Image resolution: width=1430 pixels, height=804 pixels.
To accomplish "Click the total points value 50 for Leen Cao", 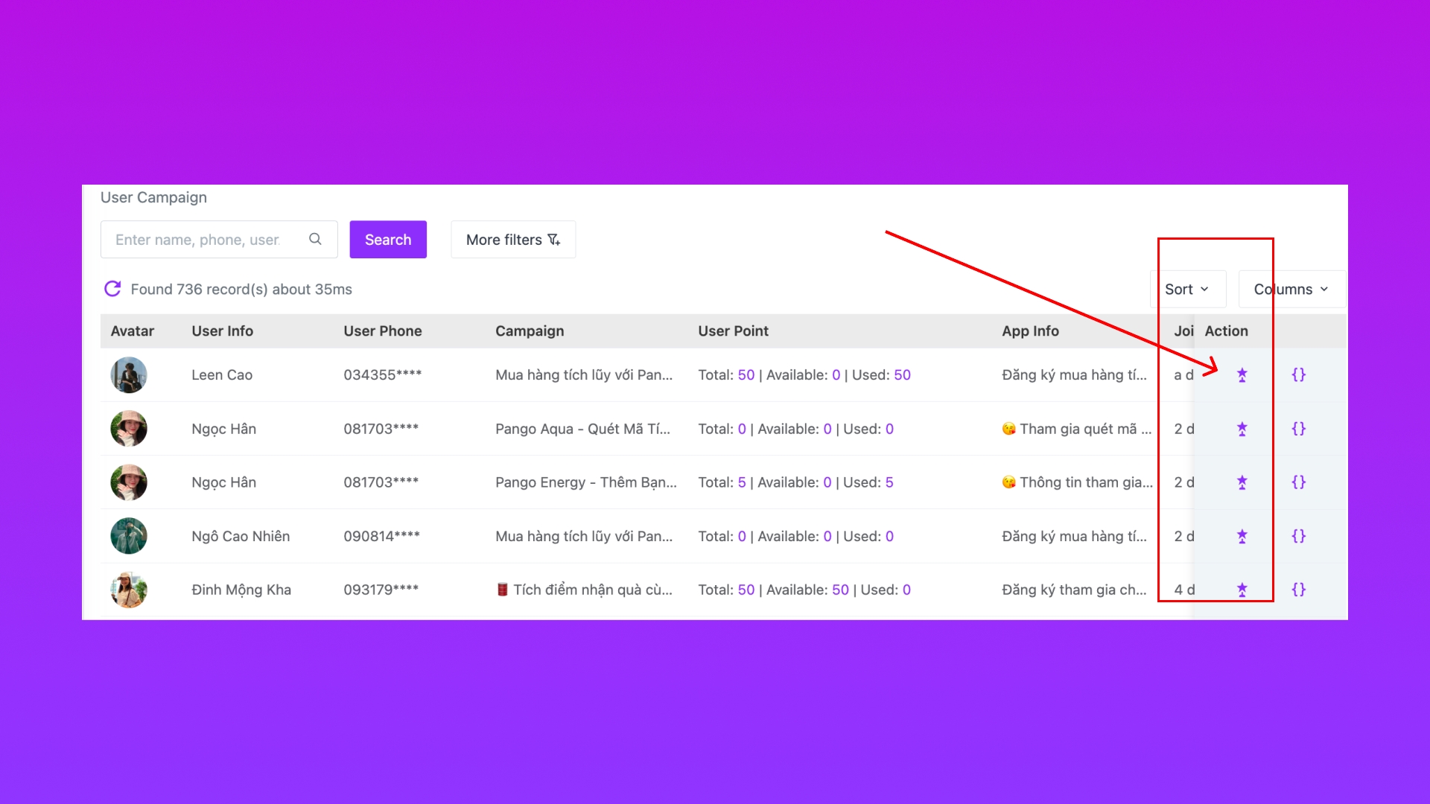I will click(x=746, y=375).
